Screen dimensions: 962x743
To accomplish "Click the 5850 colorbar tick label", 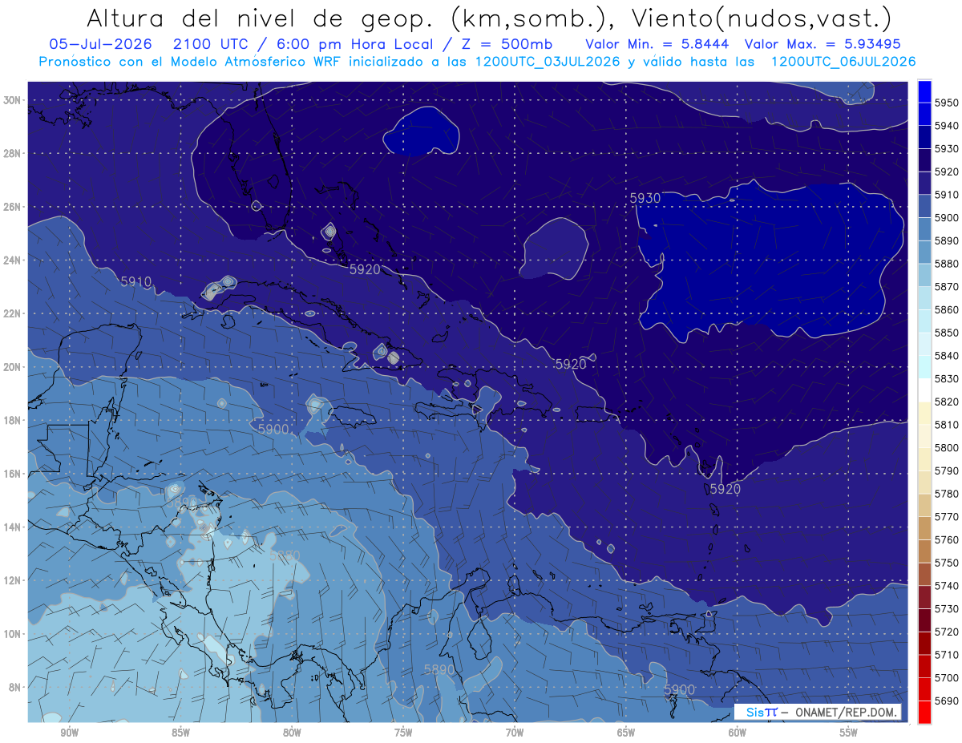I will [x=946, y=333].
